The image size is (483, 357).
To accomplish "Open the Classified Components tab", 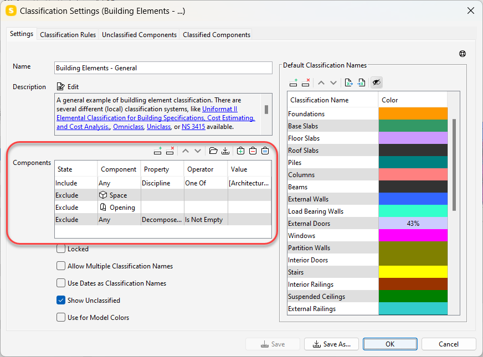I will (x=217, y=35).
